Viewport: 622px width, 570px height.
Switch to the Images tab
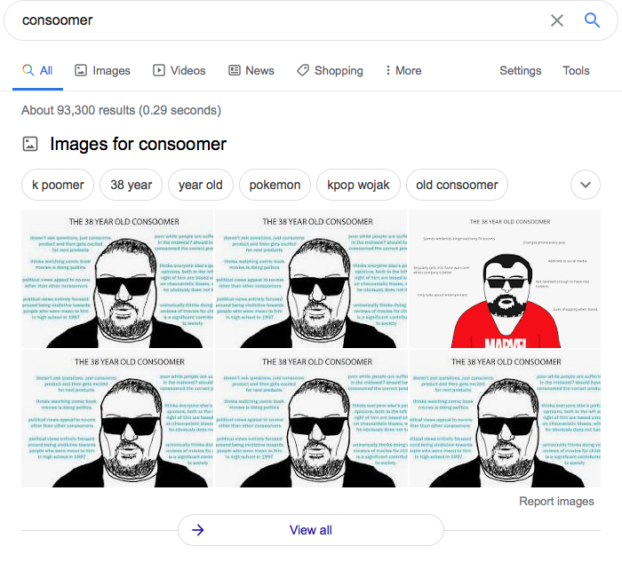[x=103, y=70]
